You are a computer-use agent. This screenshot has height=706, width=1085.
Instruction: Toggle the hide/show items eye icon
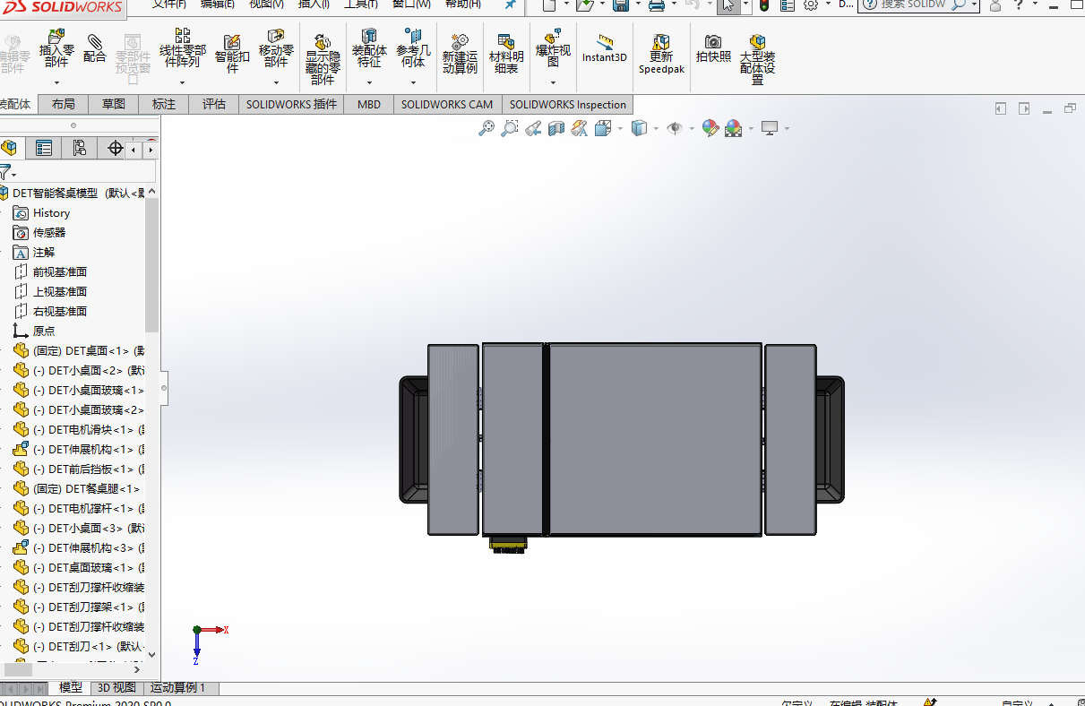point(675,128)
